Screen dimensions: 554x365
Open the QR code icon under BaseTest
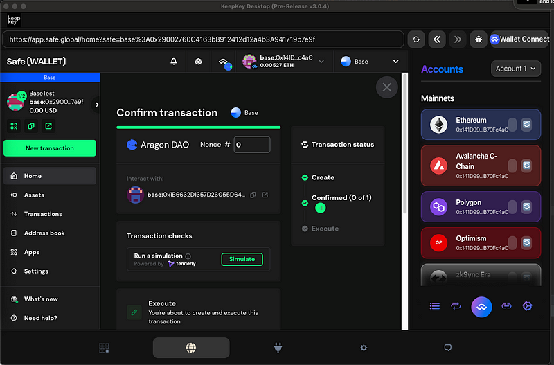click(x=13, y=126)
